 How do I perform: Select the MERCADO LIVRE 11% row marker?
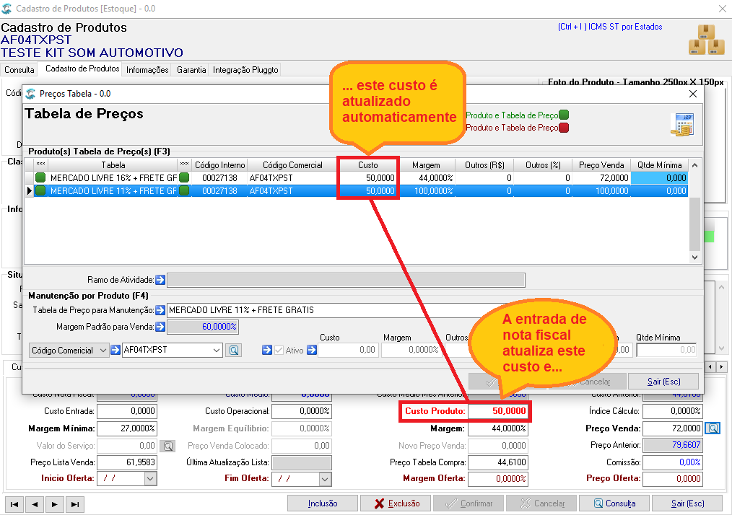30,191
